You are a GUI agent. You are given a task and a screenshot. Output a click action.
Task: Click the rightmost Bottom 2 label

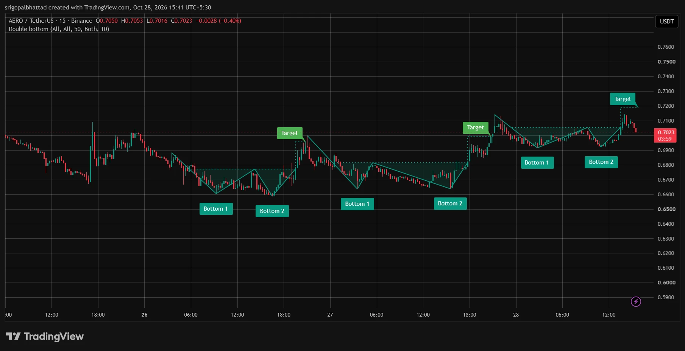[601, 162]
